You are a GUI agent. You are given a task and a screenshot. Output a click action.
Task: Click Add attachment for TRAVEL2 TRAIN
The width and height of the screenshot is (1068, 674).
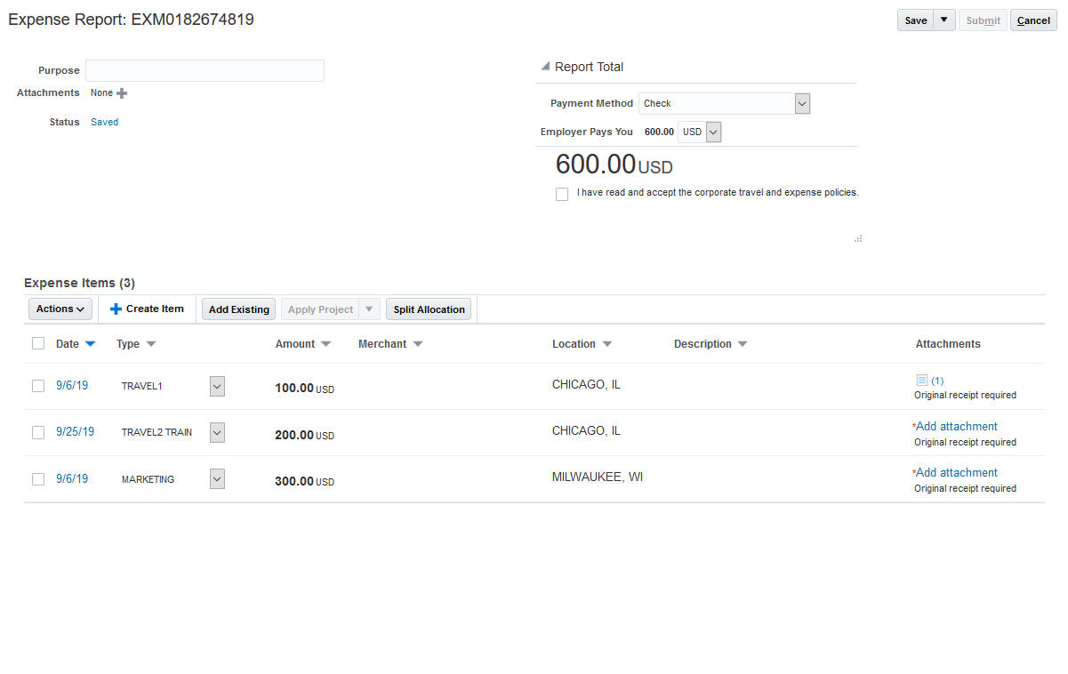pyautogui.click(x=957, y=426)
